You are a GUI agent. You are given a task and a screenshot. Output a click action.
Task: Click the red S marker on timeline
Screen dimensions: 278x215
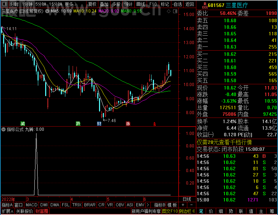155,124
